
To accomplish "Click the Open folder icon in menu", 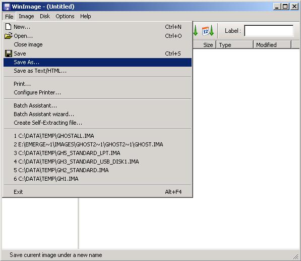I will 9,35.
